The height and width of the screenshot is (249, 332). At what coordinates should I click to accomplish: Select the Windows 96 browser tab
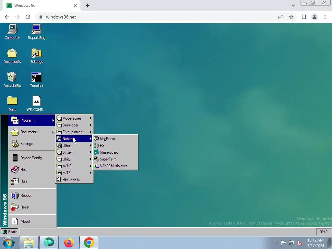coord(41,6)
